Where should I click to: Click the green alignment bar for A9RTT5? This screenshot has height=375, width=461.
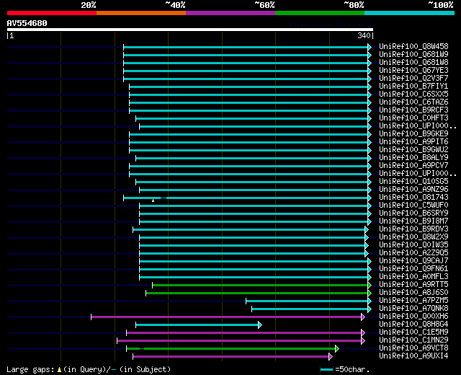[260, 286]
